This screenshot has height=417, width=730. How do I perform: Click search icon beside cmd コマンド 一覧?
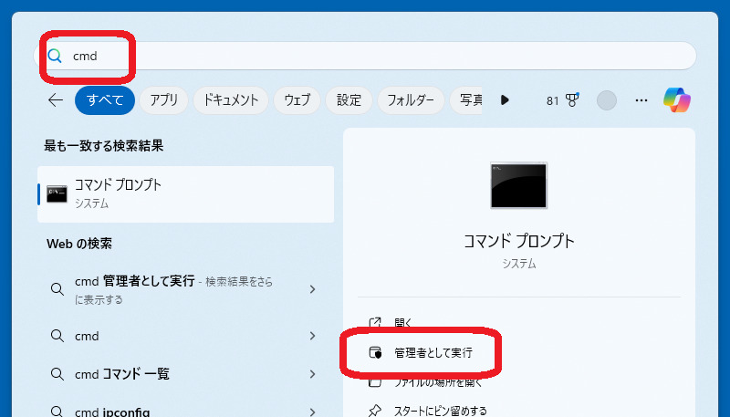pyautogui.click(x=57, y=374)
